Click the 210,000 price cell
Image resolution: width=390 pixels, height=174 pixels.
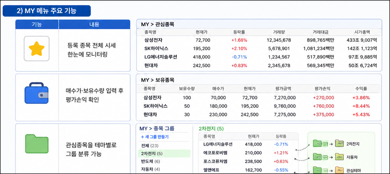[x=253, y=153]
